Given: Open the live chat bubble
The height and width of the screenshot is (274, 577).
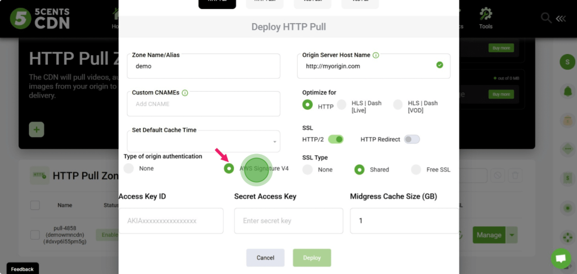Looking at the screenshot, I should [x=560, y=258].
